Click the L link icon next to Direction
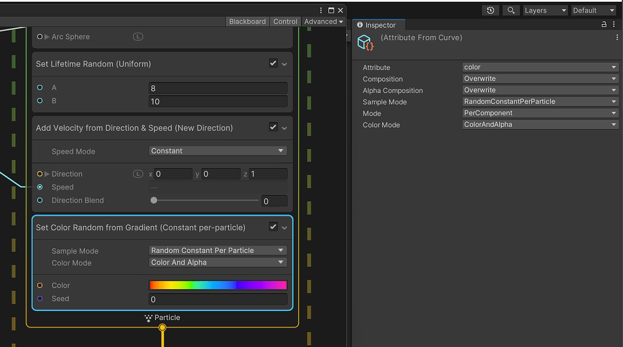623x347 pixels. point(137,173)
